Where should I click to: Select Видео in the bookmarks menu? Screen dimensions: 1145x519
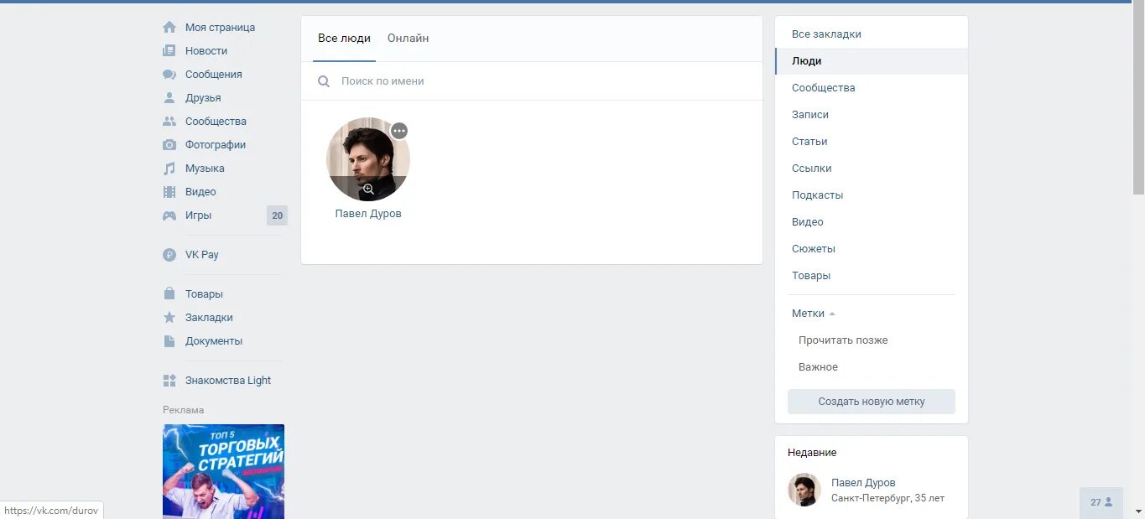click(872, 222)
